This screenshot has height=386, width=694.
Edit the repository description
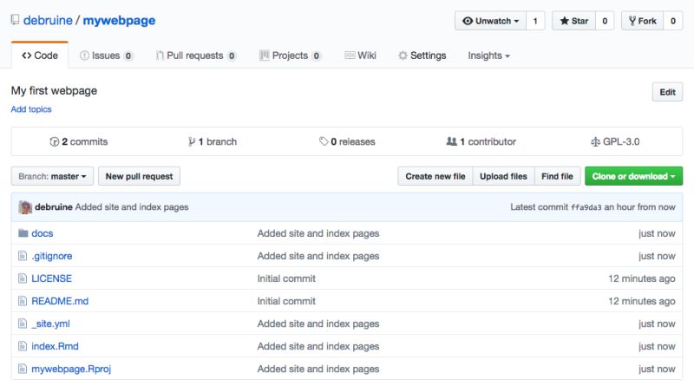(667, 92)
